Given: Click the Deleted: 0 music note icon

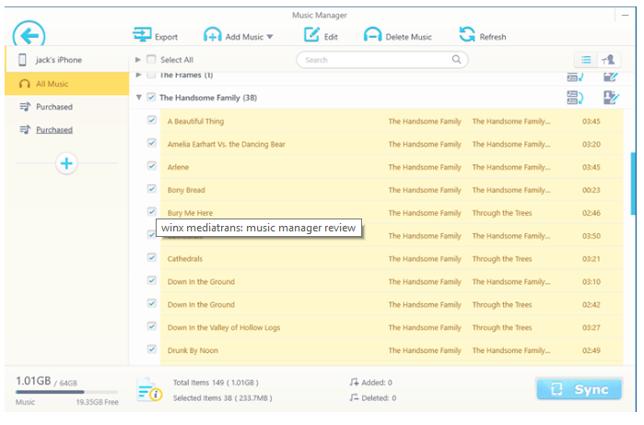Looking at the screenshot, I should [354, 398].
